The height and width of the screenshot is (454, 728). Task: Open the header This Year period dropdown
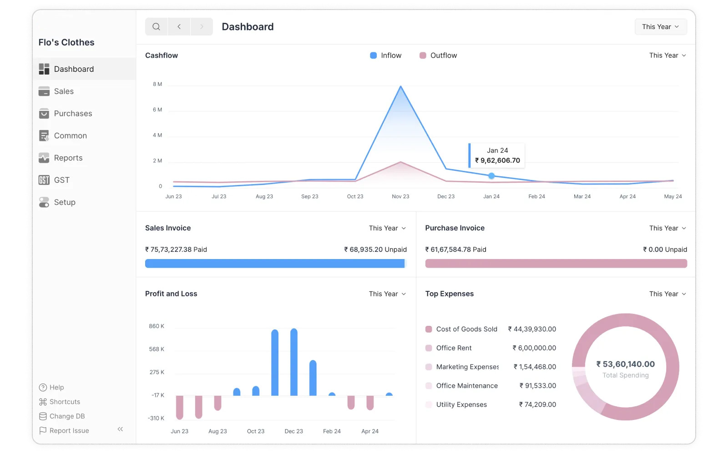pos(661,27)
